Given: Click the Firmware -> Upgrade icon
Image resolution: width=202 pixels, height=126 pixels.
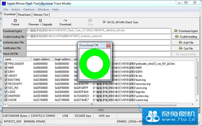Looking at the screenshot, I should pos(40,21).
